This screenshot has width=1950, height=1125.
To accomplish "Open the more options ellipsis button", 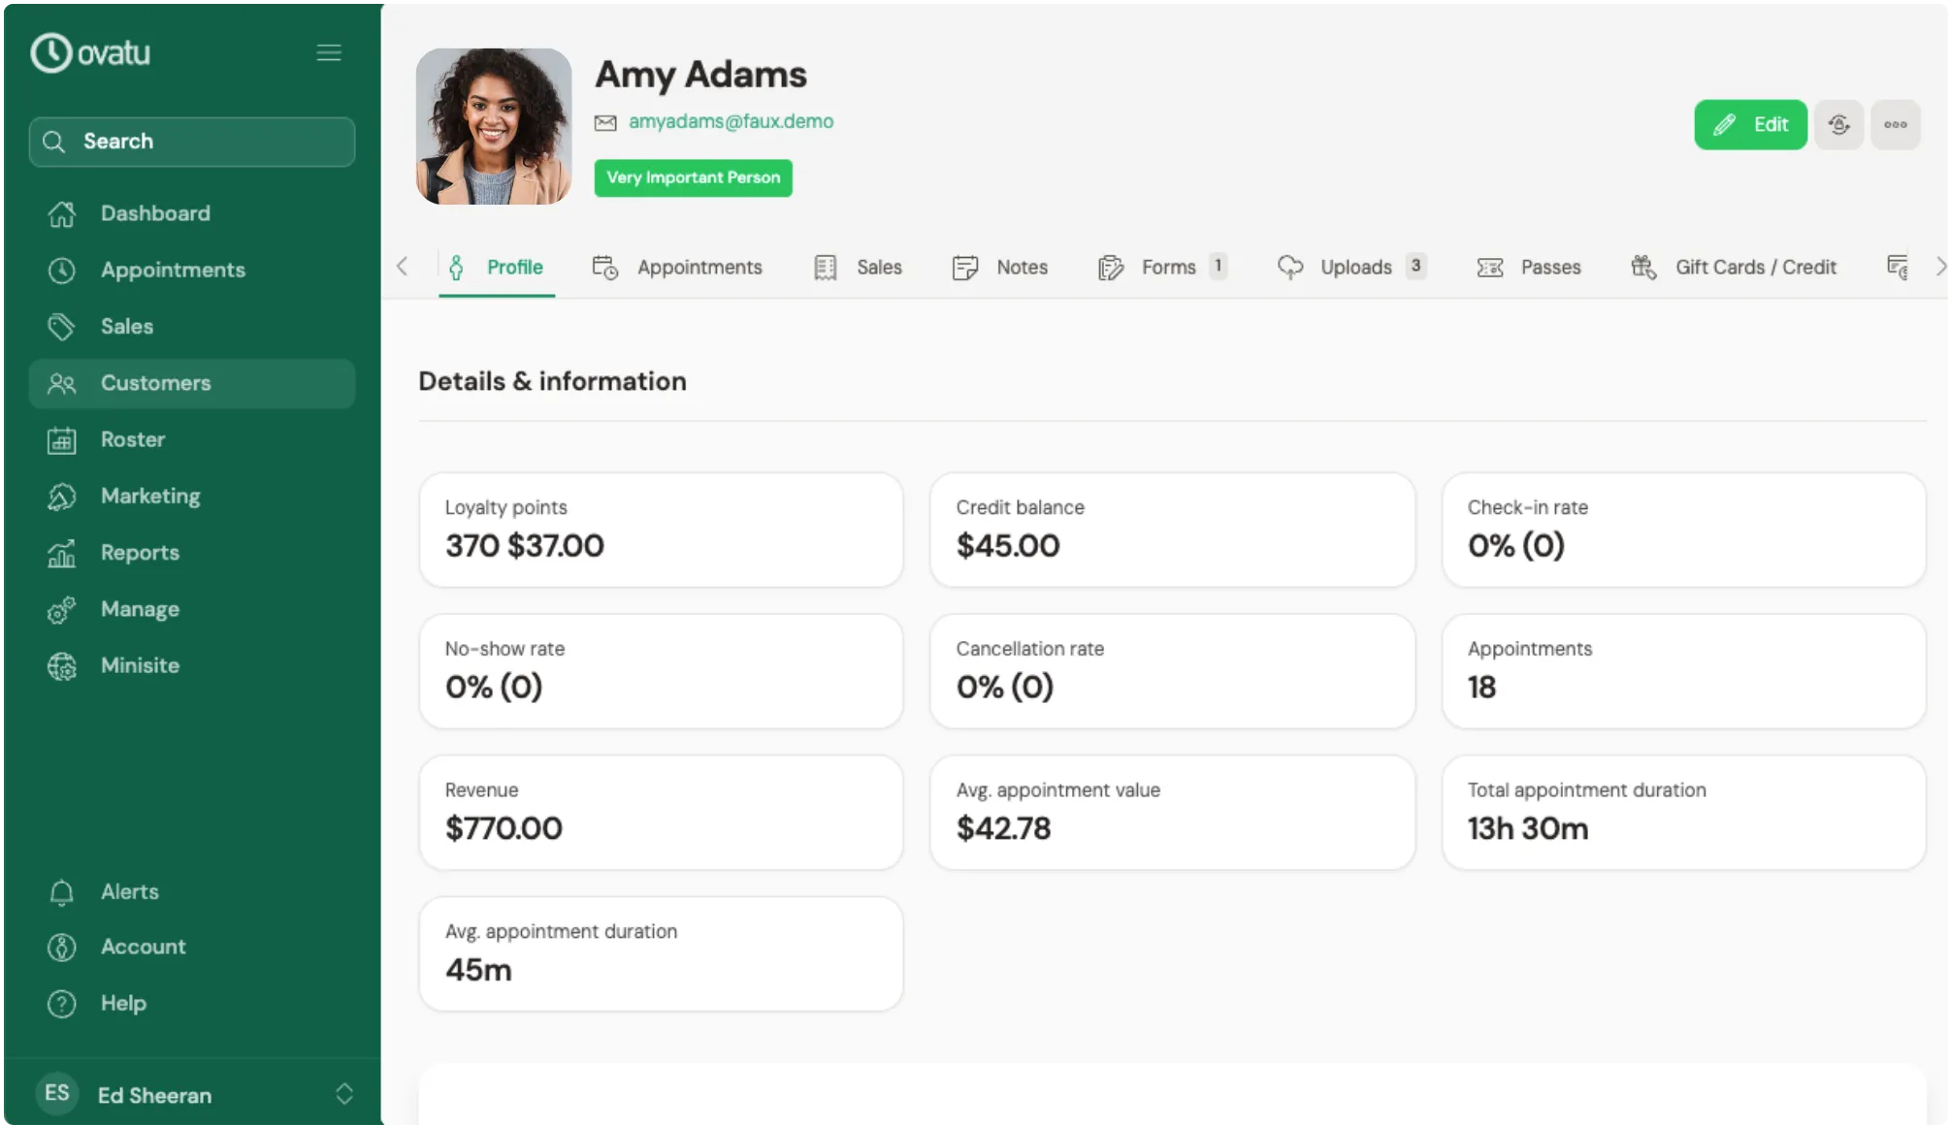I will [1895, 124].
